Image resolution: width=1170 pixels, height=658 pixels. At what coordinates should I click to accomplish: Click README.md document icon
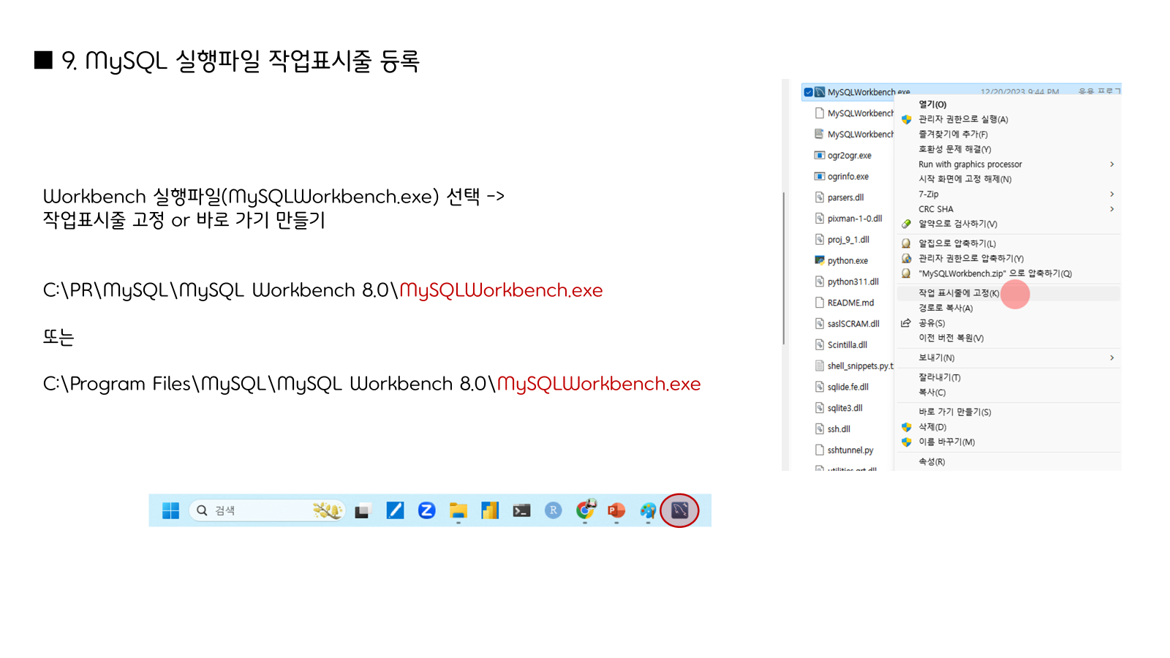click(820, 303)
